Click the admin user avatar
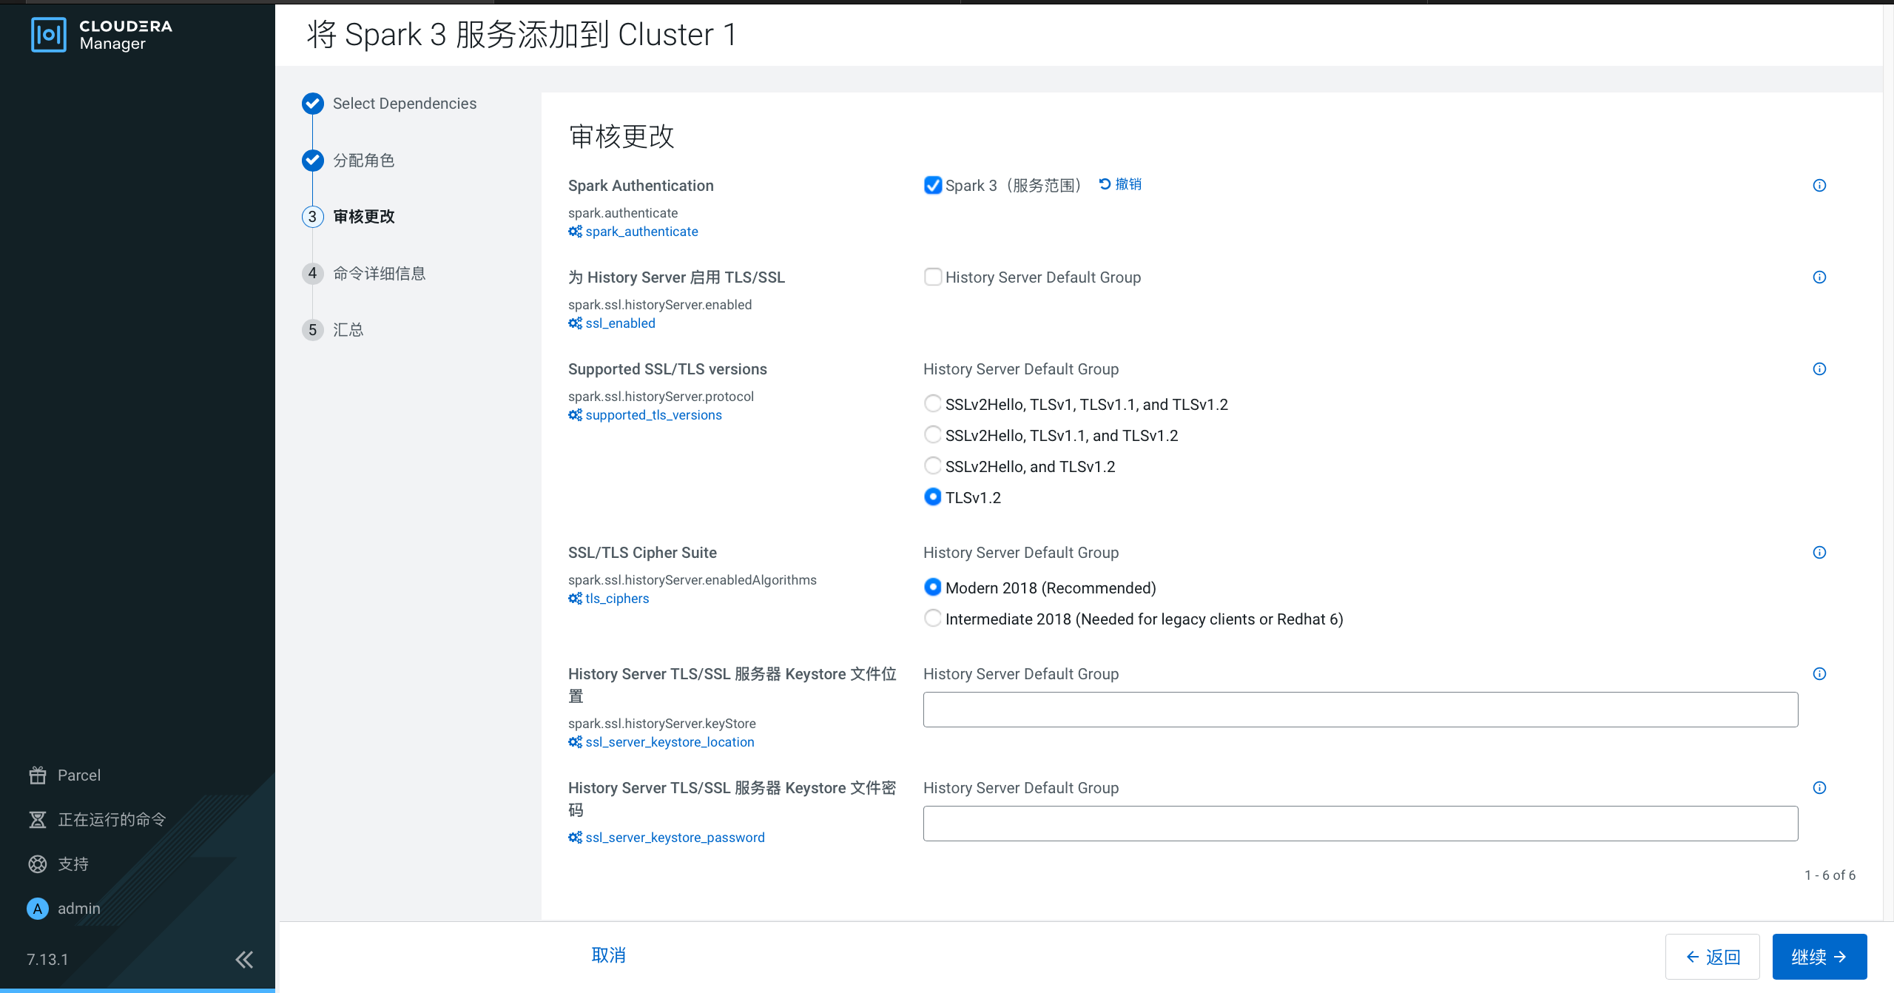This screenshot has height=993, width=1894. point(38,908)
